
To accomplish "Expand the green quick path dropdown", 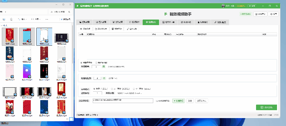I will tap(178, 101).
